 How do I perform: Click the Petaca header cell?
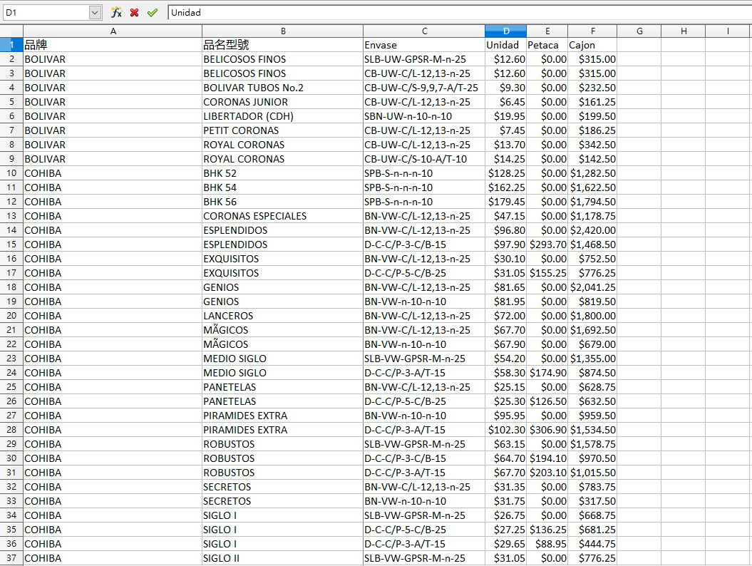(x=547, y=45)
